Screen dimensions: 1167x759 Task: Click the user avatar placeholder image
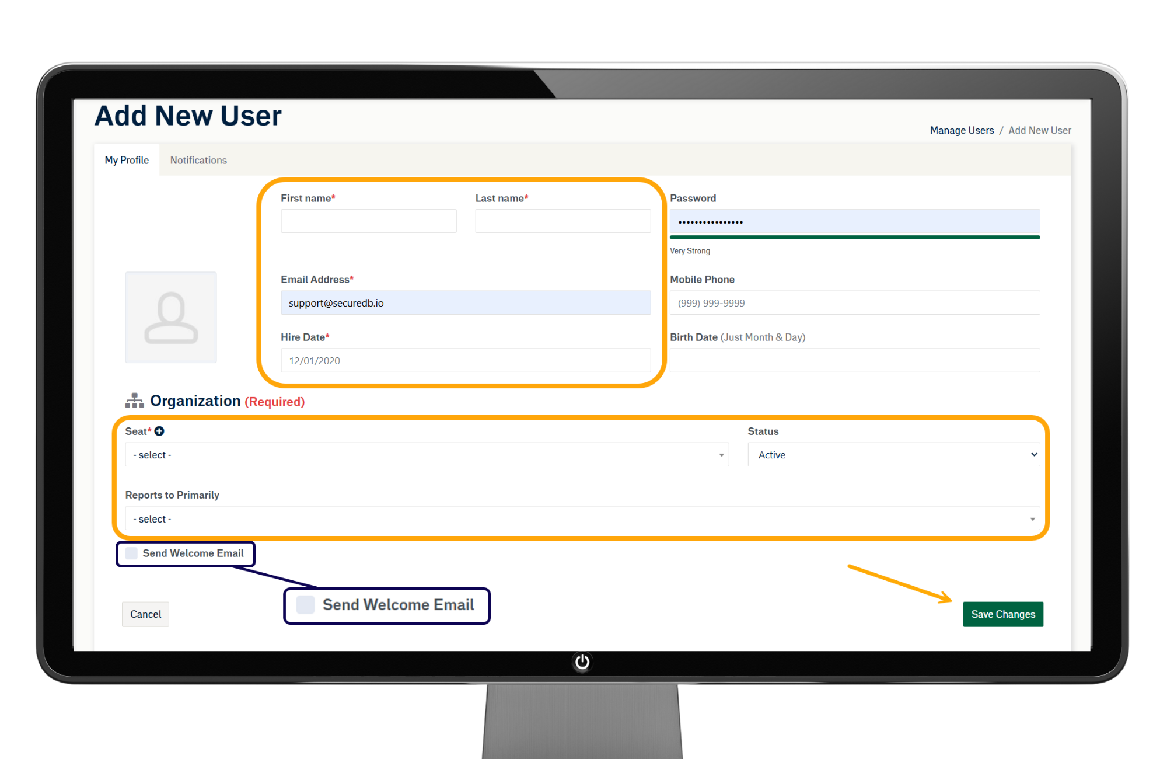171,317
